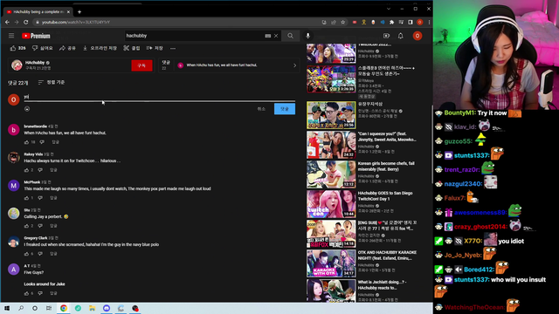Expand the comments preview chevron
The height and width of the screenshot is (314, 559).
point(294,65)
